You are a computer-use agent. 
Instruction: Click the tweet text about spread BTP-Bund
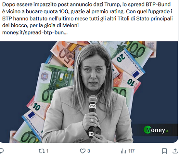[x=87, y=15]
